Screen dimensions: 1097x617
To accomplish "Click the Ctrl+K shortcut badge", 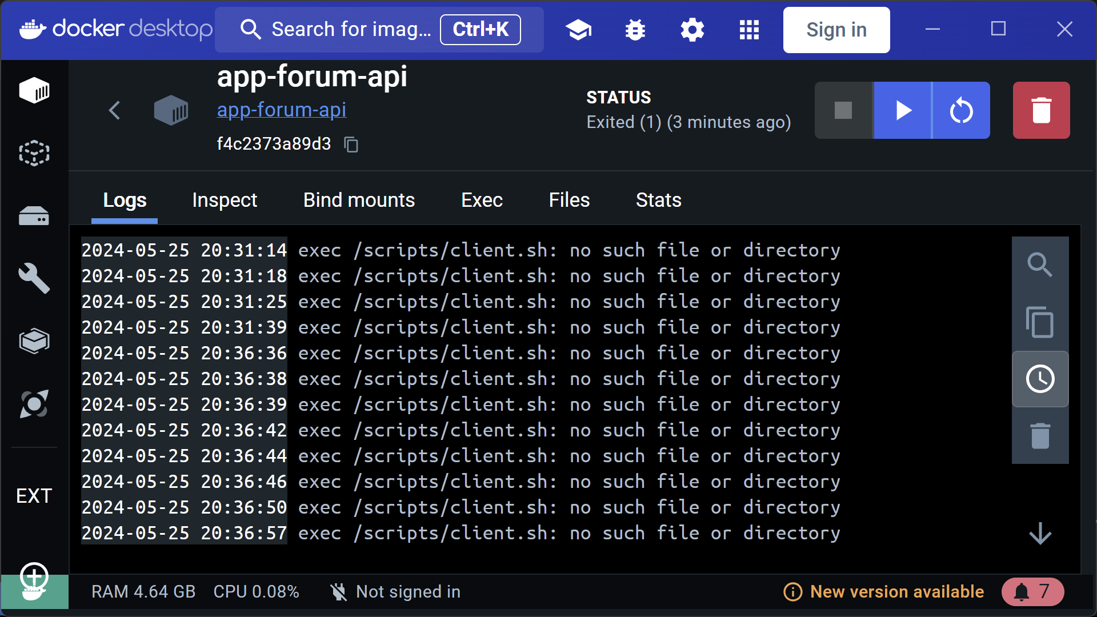I will point(481,30).
